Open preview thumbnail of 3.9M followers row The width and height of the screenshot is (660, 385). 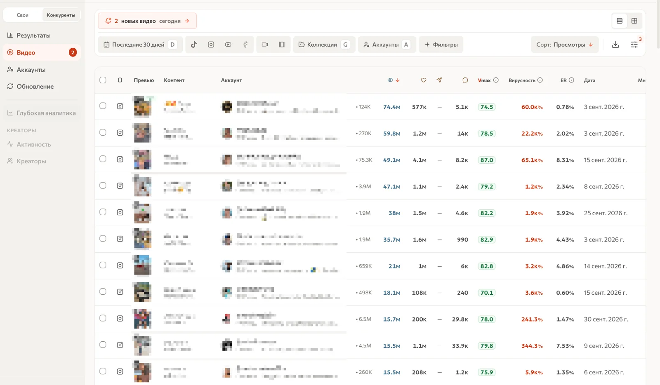tap(142, 186)
